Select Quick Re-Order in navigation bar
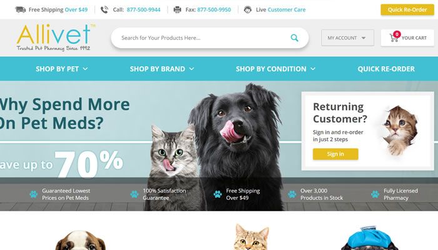This screenshot has width=438, height=250. click(386, 69)
